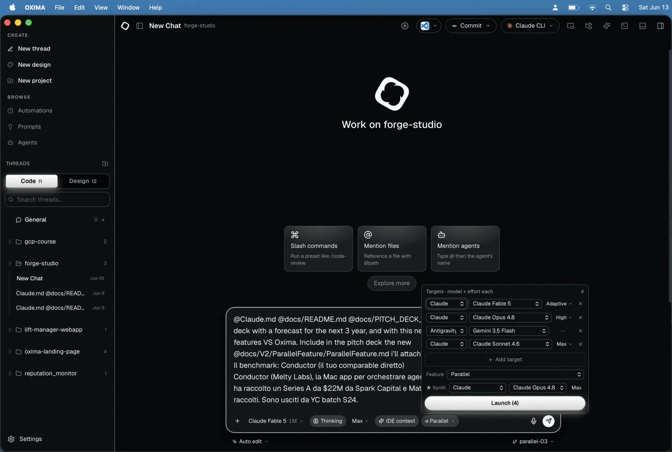Screen dimensions: 672x452
Task: Send message with the paper plane button
Action: (549, 421)
